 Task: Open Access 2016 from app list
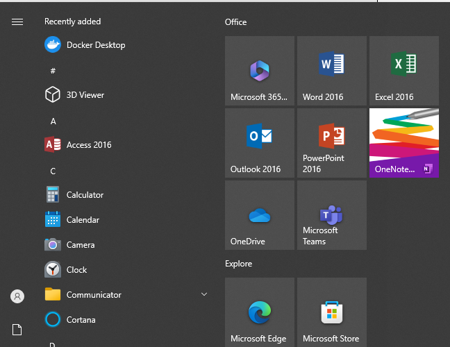coord(88,145)
